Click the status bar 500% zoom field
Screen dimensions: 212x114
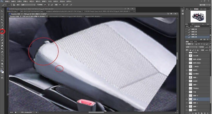coord(11,112)
